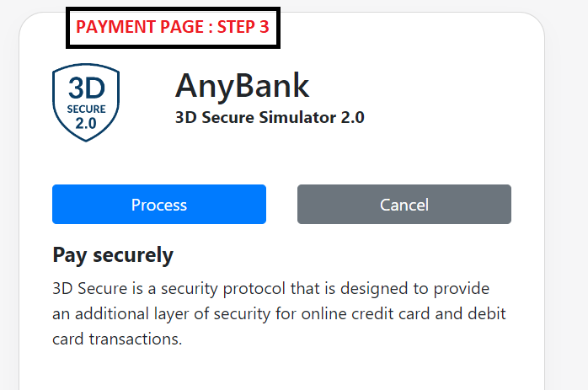This screenshot has width=588, height=390.
Task: Click "STEP 3" in the red label
Action: coord(243,27)
